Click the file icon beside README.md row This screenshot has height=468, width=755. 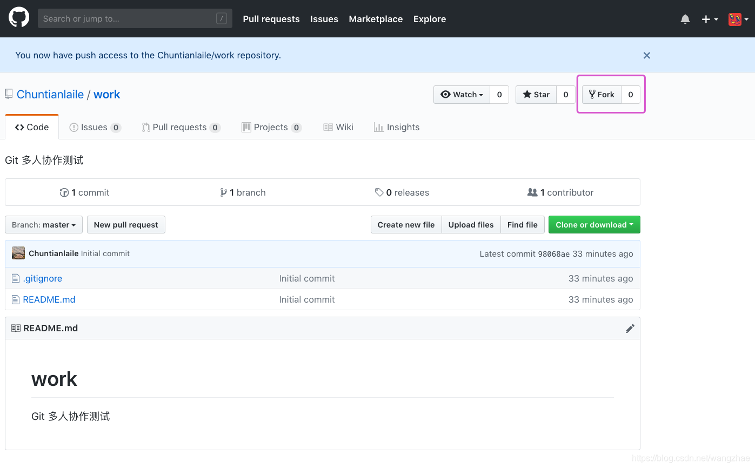[x=16, y=299]
